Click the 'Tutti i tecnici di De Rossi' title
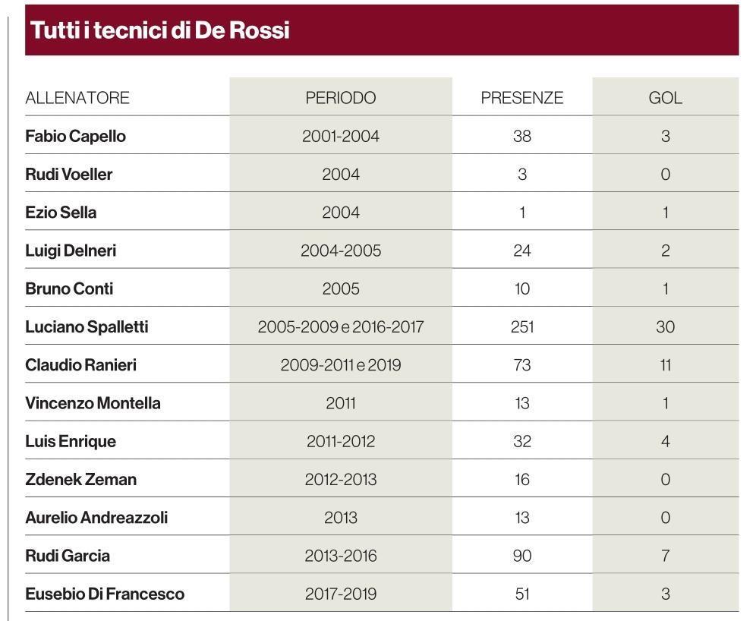756x621 pixels. (159, 30)
